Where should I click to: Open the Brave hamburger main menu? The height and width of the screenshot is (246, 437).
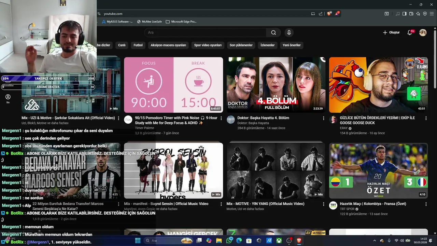[x=432, y=14]
